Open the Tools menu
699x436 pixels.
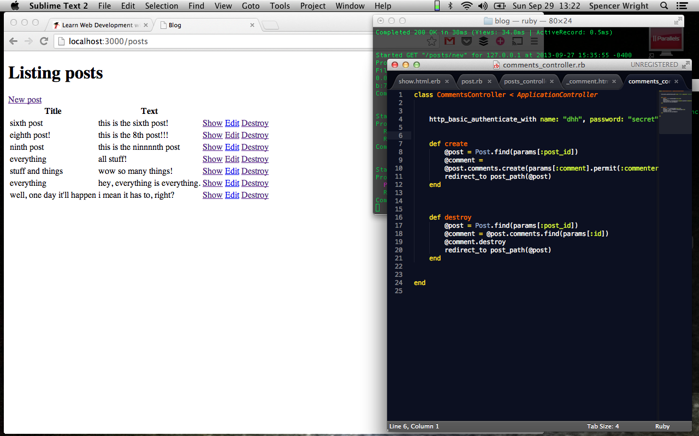280,6
